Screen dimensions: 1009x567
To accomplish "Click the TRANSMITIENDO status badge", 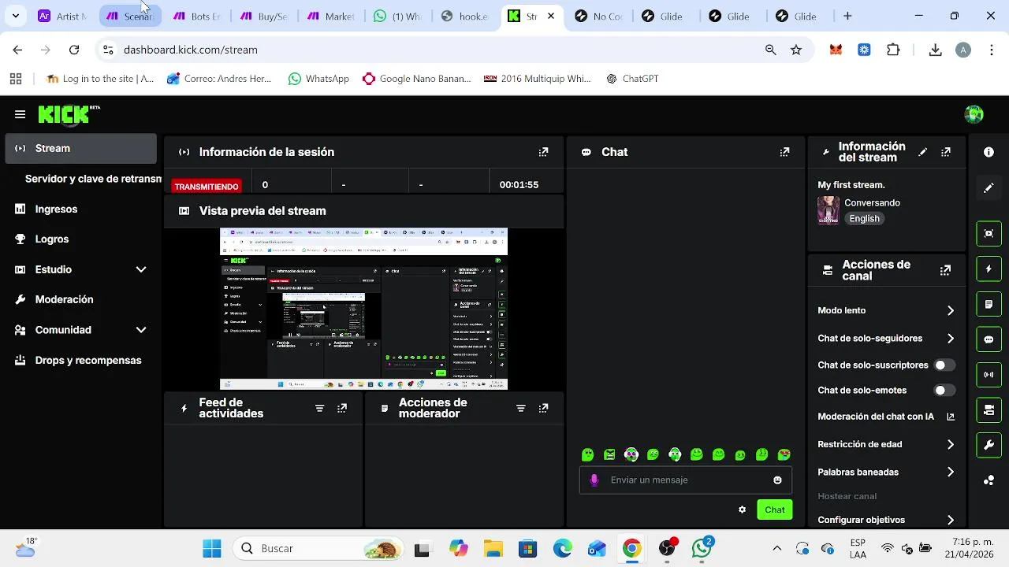I will pos(207,187).
